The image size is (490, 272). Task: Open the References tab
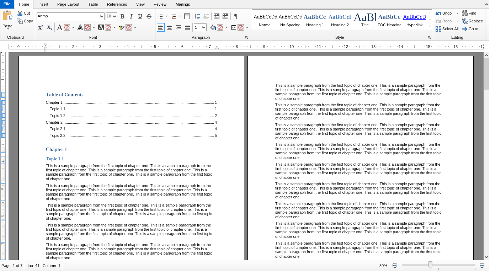coord(117,4)
